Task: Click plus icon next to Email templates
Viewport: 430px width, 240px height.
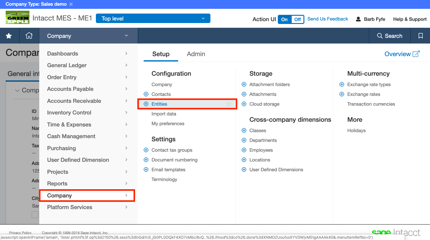Action: [x=146, y=170]
